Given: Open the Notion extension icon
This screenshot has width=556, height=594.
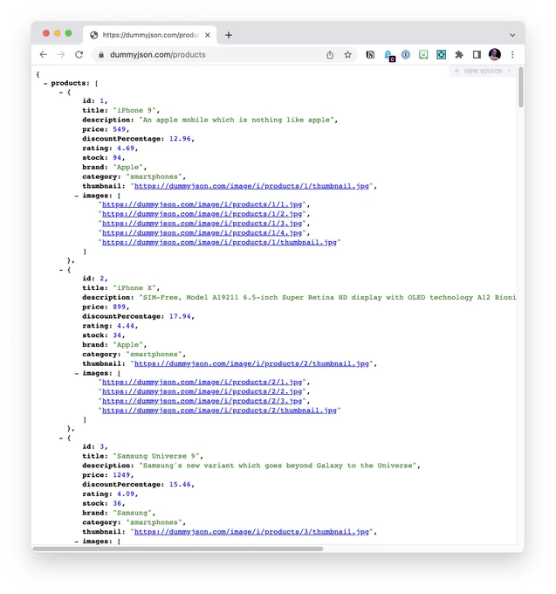Looking at the screenshot, I should click(x=370, y=55).
